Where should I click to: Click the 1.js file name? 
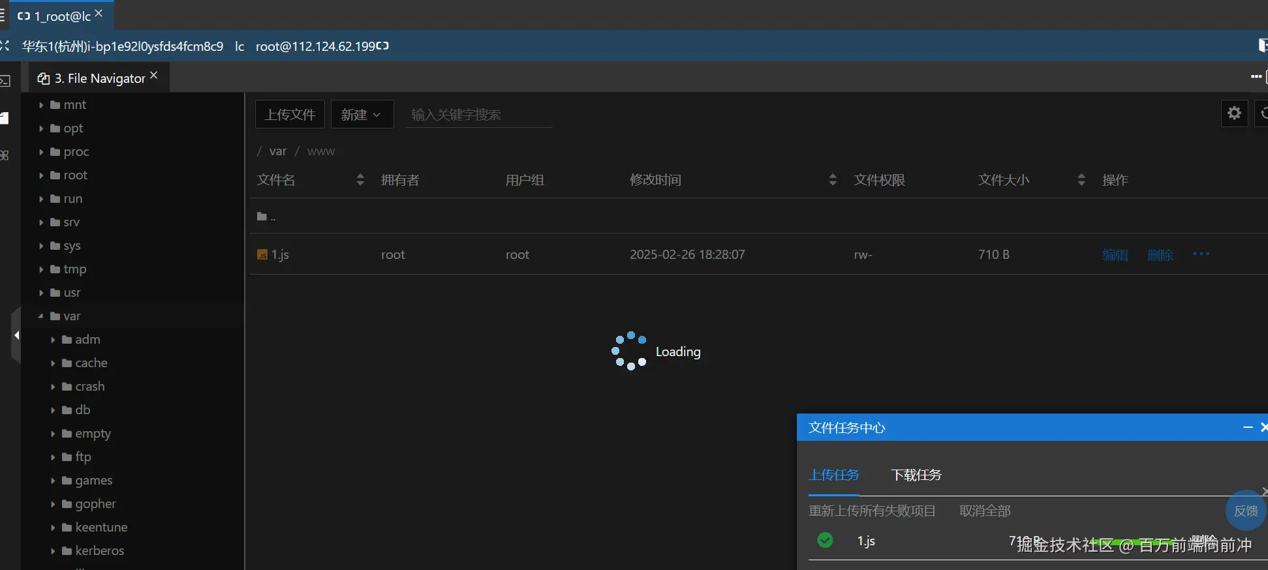[x=280, y=255]
